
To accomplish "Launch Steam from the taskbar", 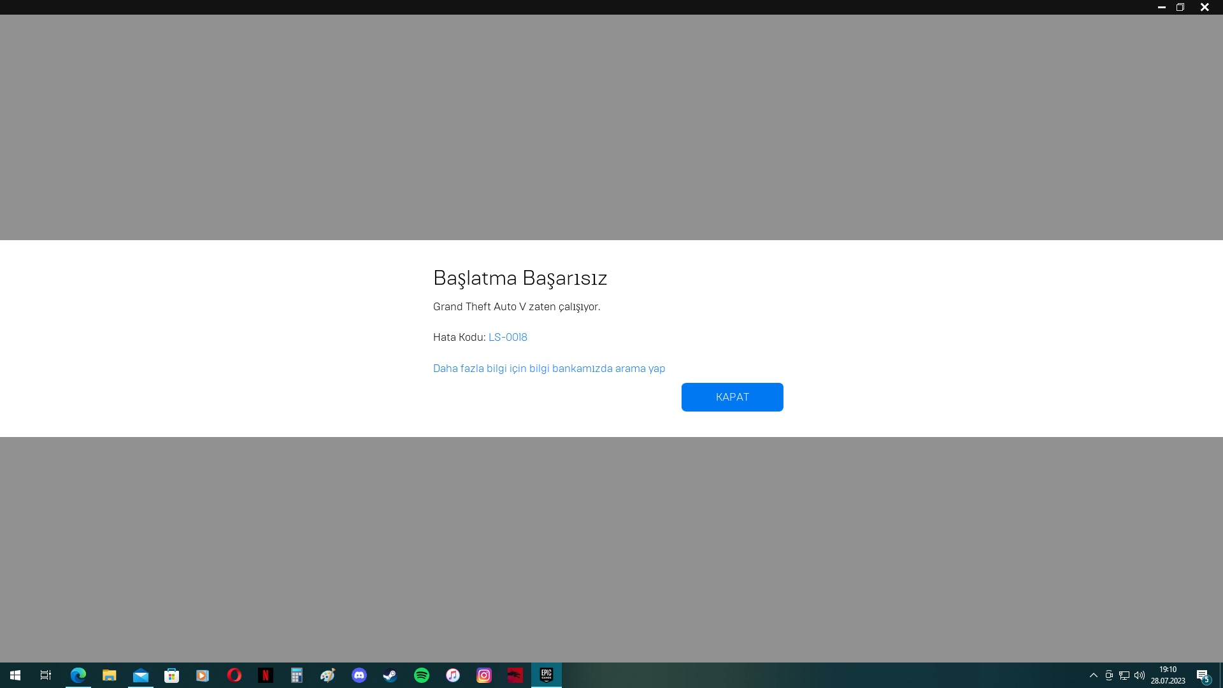I will (x=390, y=675).
